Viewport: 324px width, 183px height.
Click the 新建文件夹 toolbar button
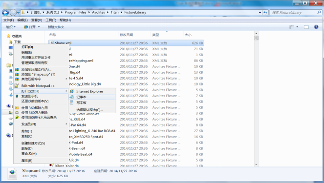tap(56, 27)
